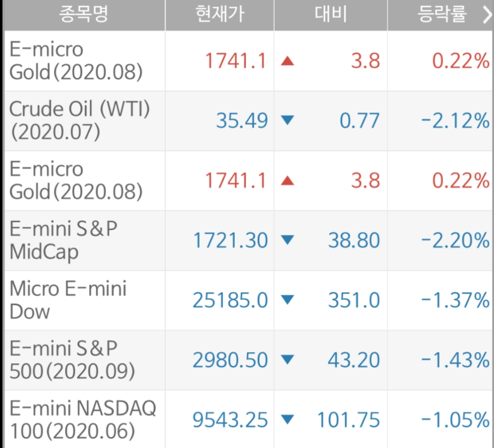Select the 대비 column header
Viewport: 494px width, 448px height.
(330, 15)
